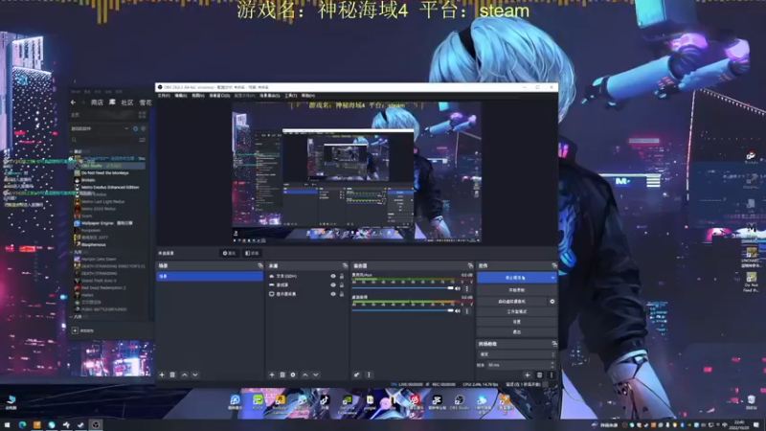Open advanced audio properties in mixer toolbar
This screenshot has width=766, height=431.
click(x=356, y=374)
